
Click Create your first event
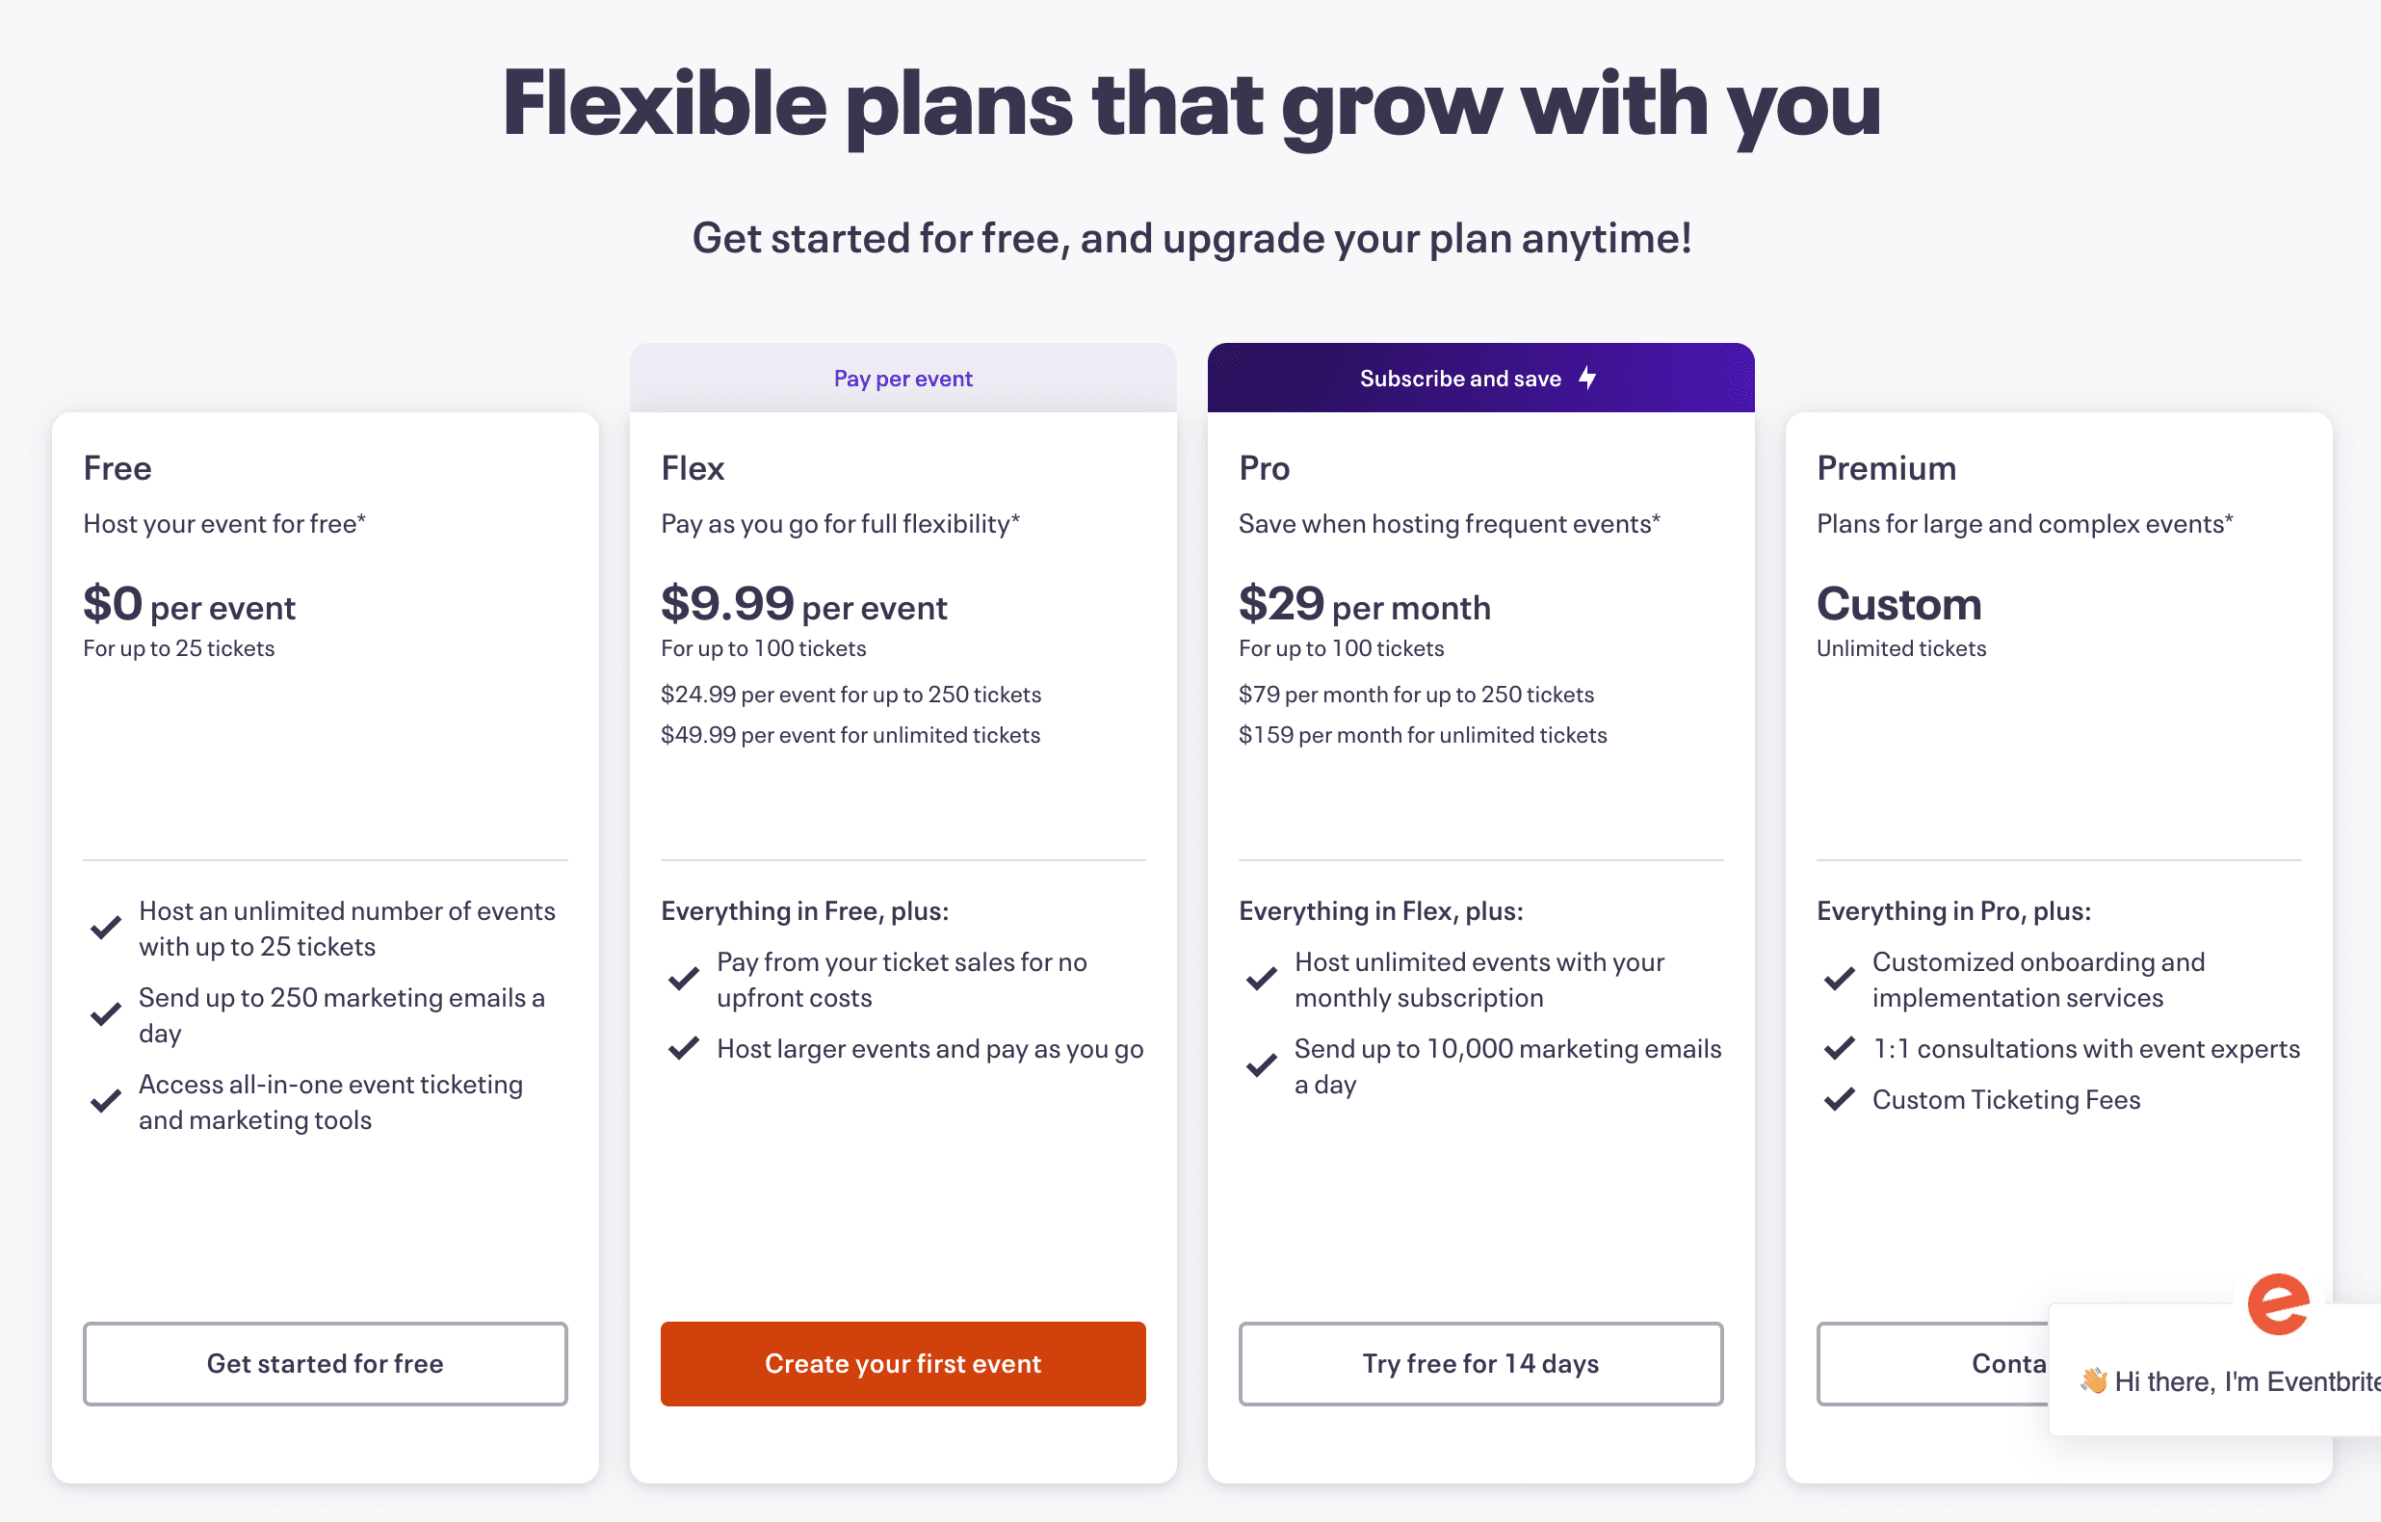click(902, 1363)
